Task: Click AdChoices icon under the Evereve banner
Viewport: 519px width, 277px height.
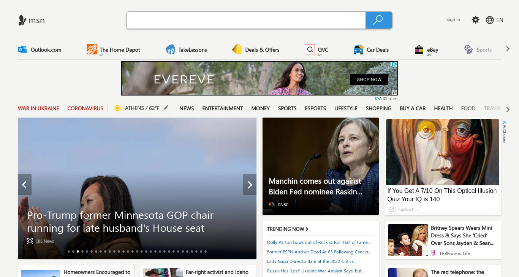Action: click(x=377, y=99)
